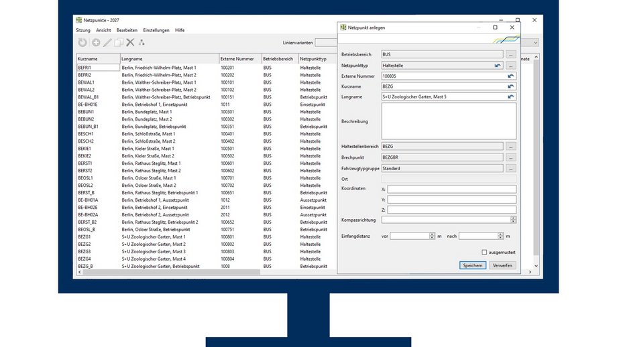Click into the Beschreibung text area
This screenshot has width=617, height=347.
tap(449, 121)
